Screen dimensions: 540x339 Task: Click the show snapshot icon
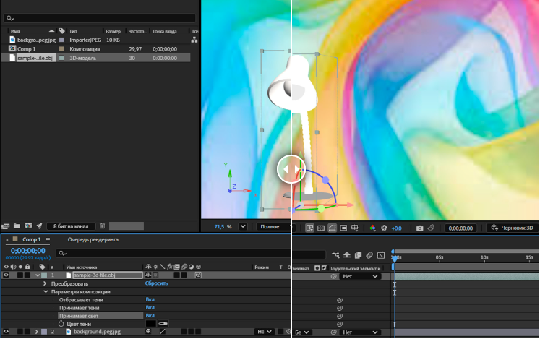click(x=431, y=228)
